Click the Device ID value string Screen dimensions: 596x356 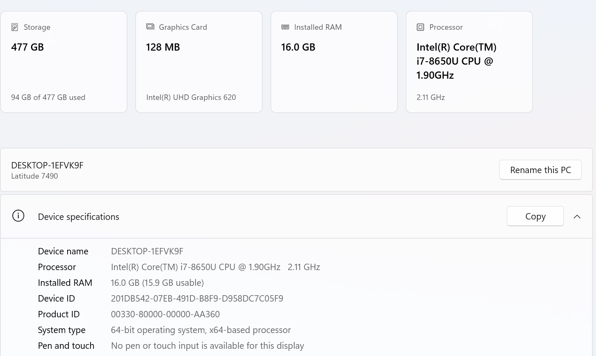tap(197, 299)
